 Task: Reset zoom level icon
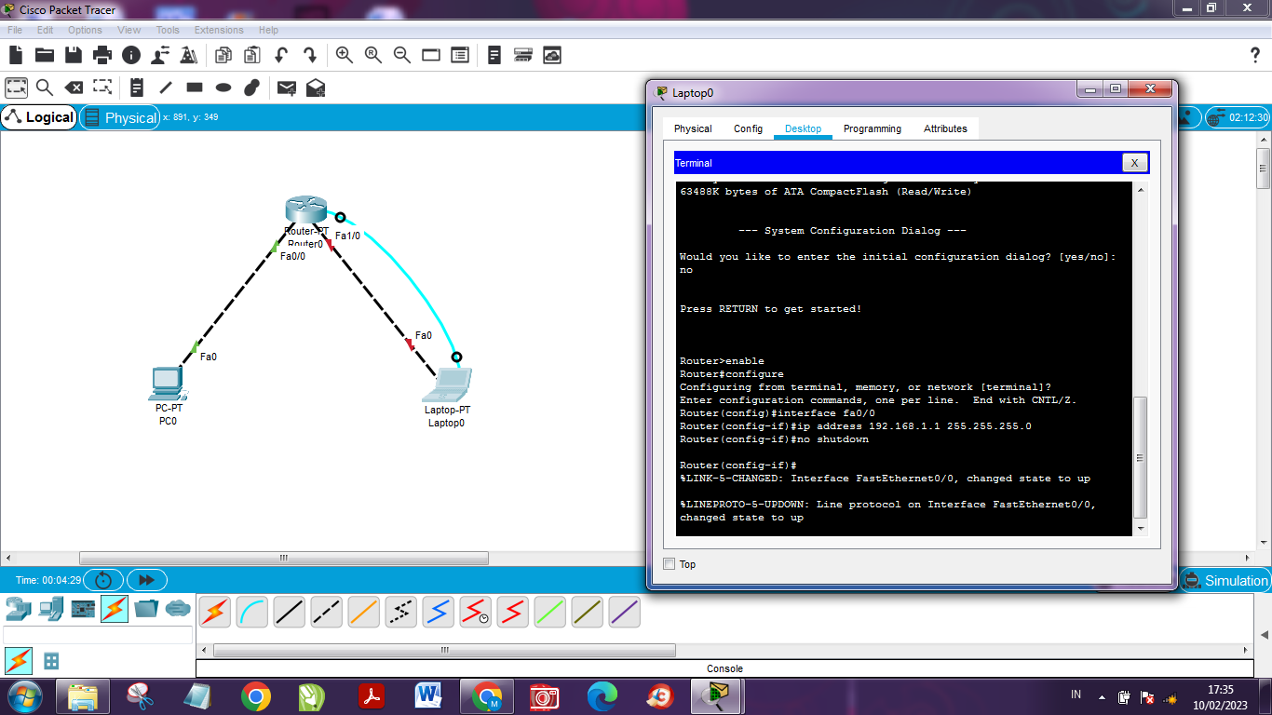coord(373,55)
